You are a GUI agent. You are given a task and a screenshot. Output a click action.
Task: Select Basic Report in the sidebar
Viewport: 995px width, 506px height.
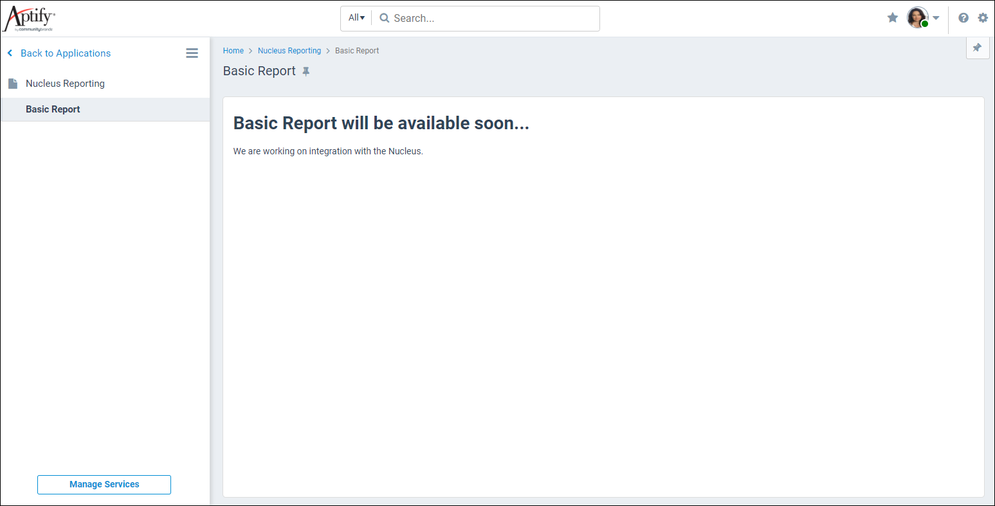[53, 109]
